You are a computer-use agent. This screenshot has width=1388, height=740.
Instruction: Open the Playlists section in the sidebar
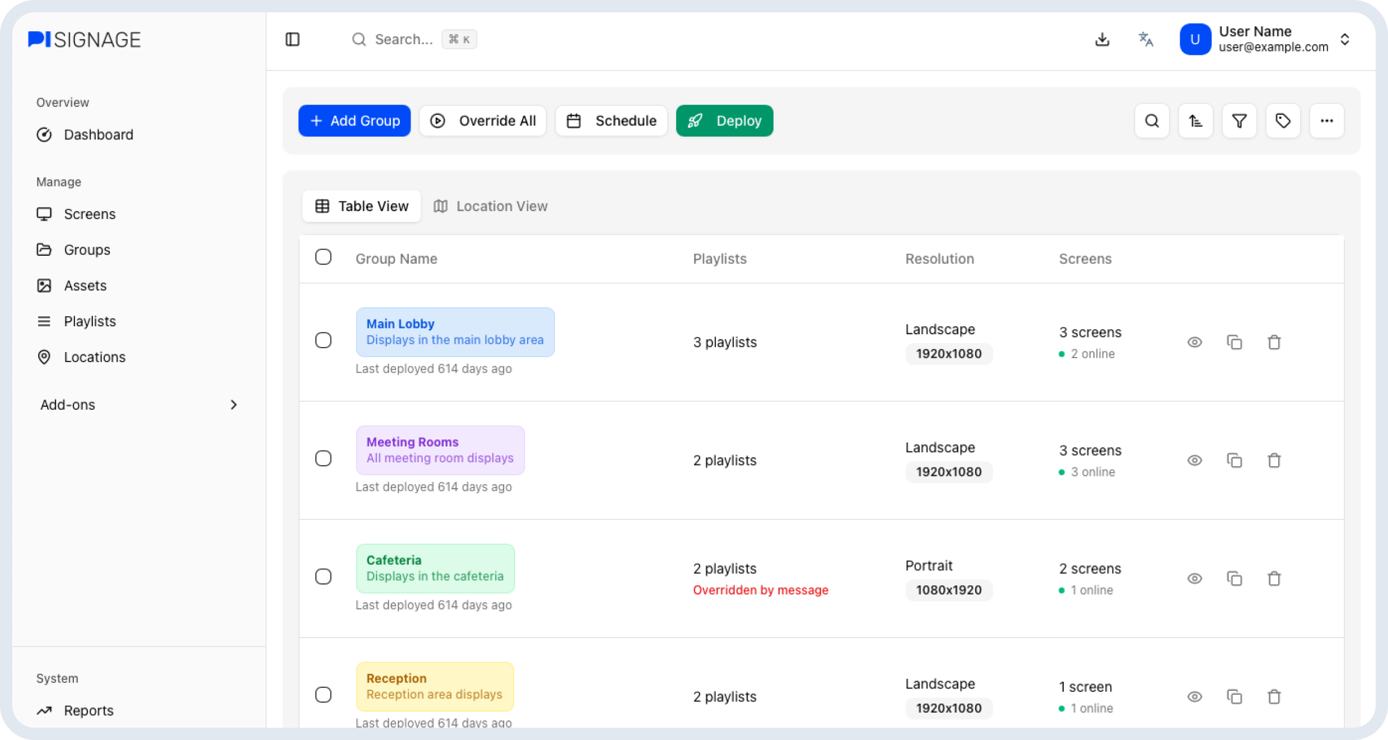click(91, 321)
